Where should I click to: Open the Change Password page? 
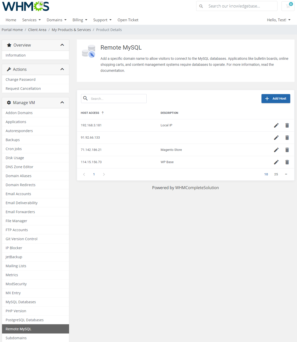tap(20, 79)
